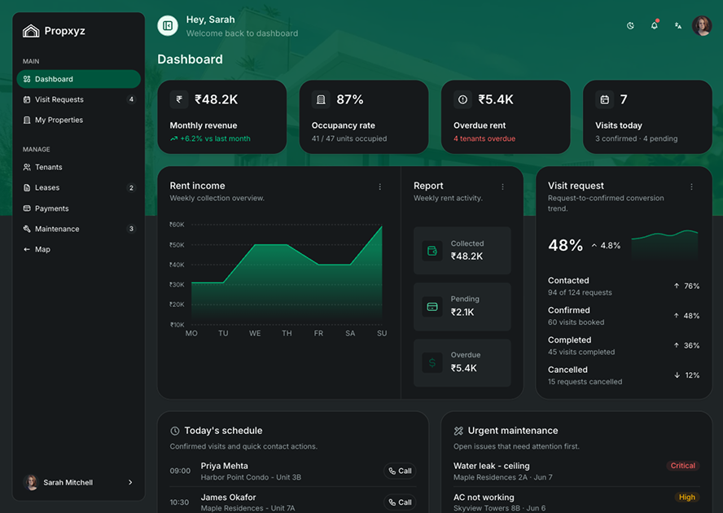Click the Overdue dollar icon
The height and width of the screenshot is (513, 723).
(432, 362)
